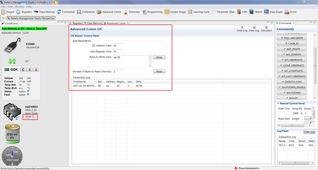Open the Learning Cycle tool
Viewport: 318px width, 170px height.
[x=199, y=12]
